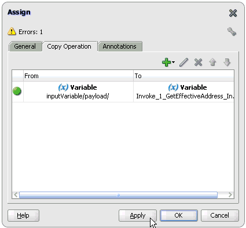Open the green plus add-copy dropdown
This screenshot has width=246, height=228.
[168, 62]
